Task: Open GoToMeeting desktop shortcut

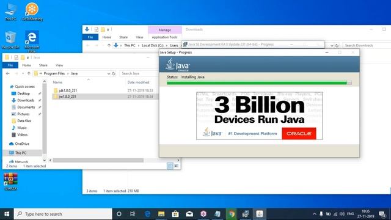Action: pyautogui.click(x=32, y=12)
